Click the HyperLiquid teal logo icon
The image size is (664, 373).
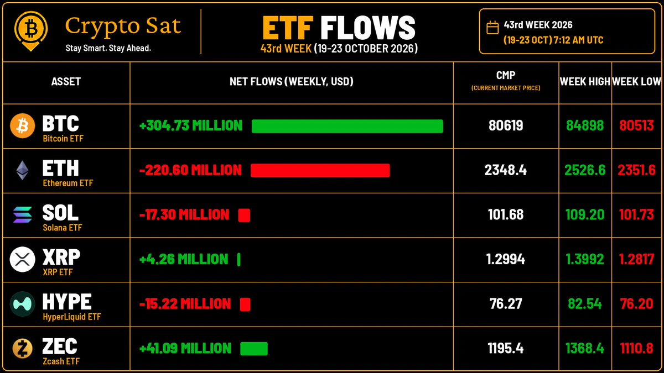[x=23, y=304]
